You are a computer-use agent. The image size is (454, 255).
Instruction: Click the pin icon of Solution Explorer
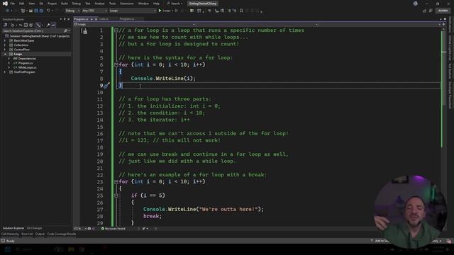pos(65,19)
